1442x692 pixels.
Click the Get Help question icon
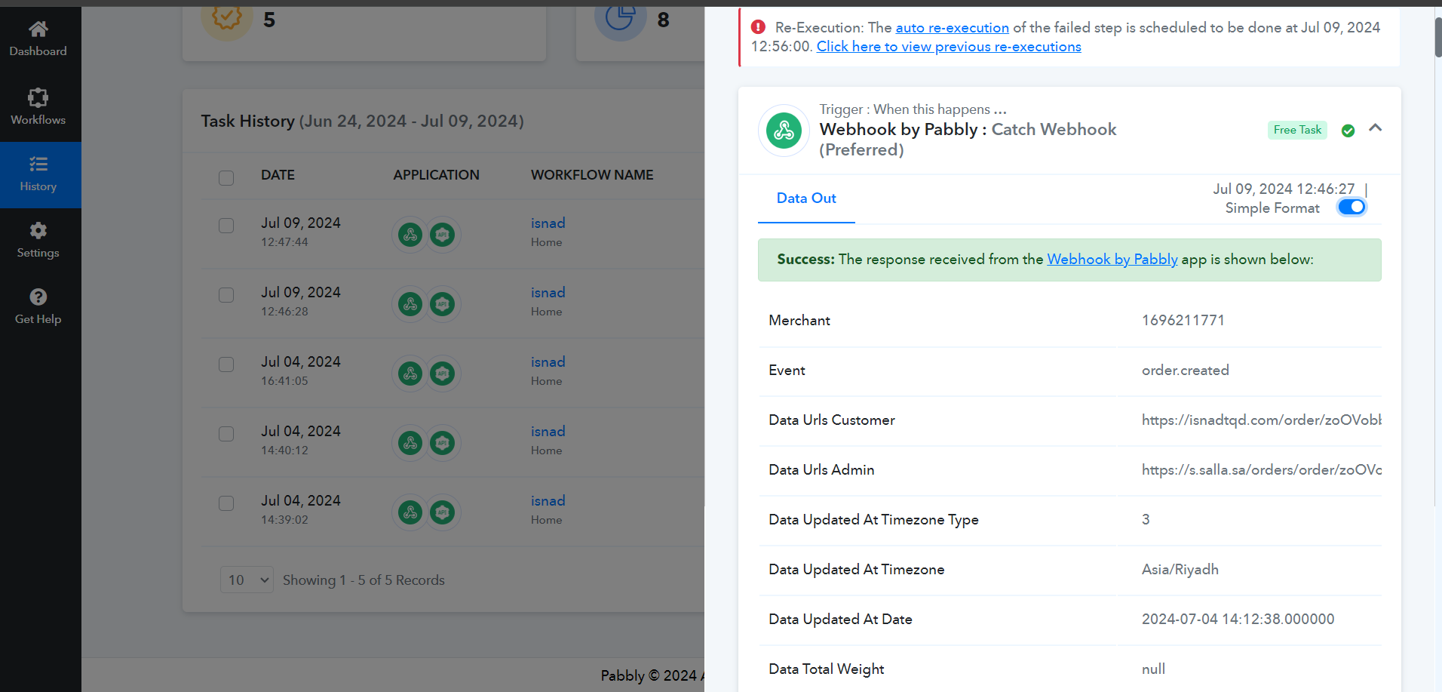pyautogui.click(x=38, y=297)
